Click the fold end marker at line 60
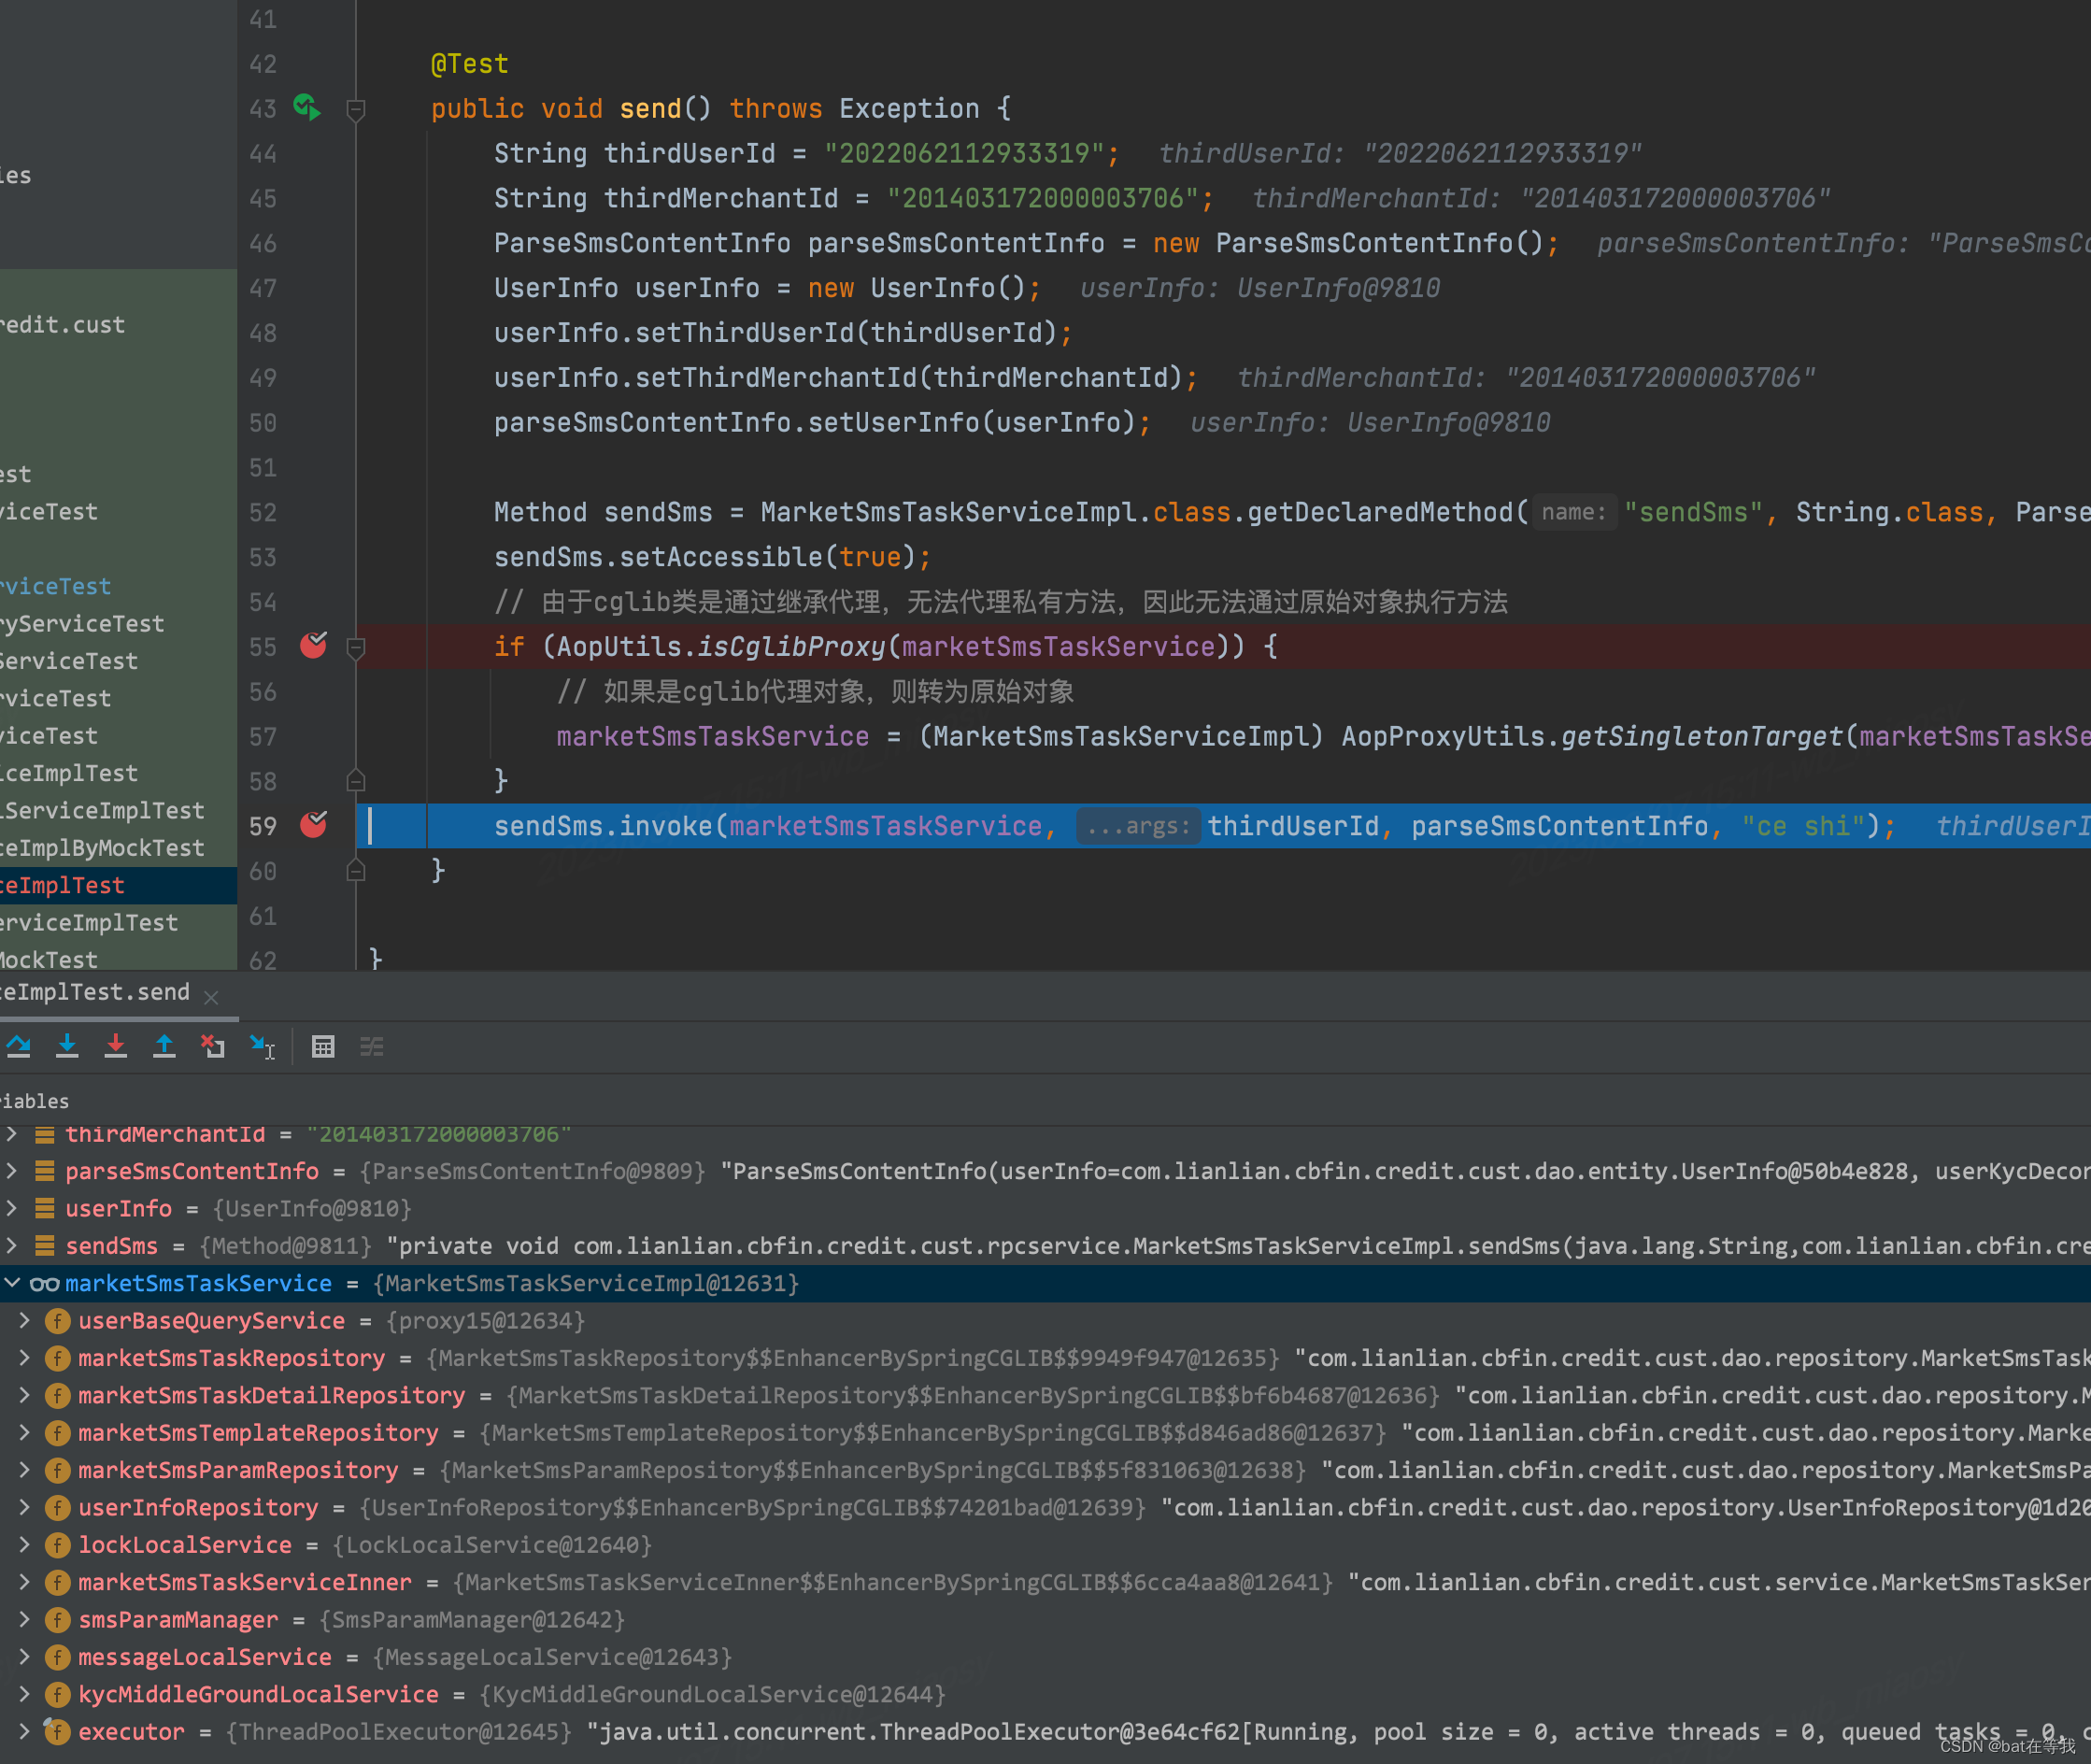The image size is (2091, 1764). tap(355, 870)
